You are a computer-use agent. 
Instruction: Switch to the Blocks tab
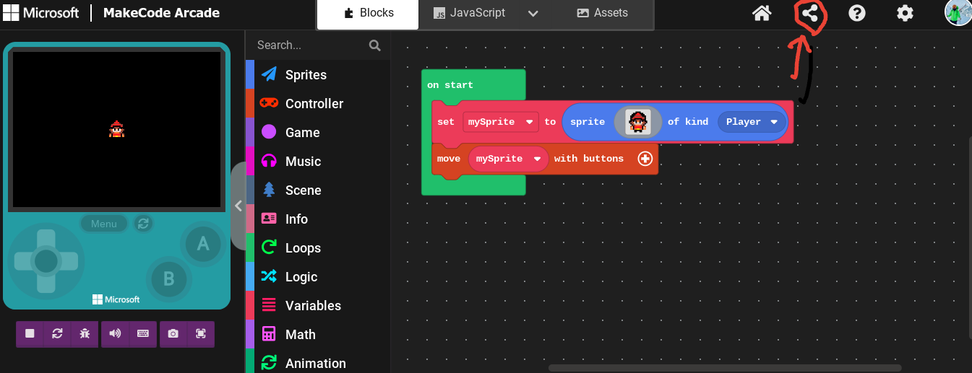pyautogui.click(x=368, y=13)
